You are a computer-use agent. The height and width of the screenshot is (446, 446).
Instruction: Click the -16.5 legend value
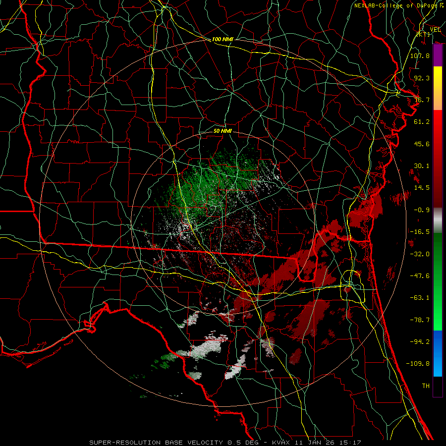pos(420,232)
